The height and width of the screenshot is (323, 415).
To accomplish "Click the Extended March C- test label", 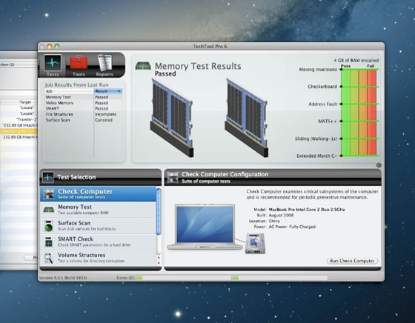I will (x=317, y=156).
